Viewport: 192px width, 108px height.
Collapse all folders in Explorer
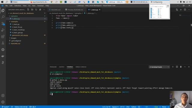point(40,10)
